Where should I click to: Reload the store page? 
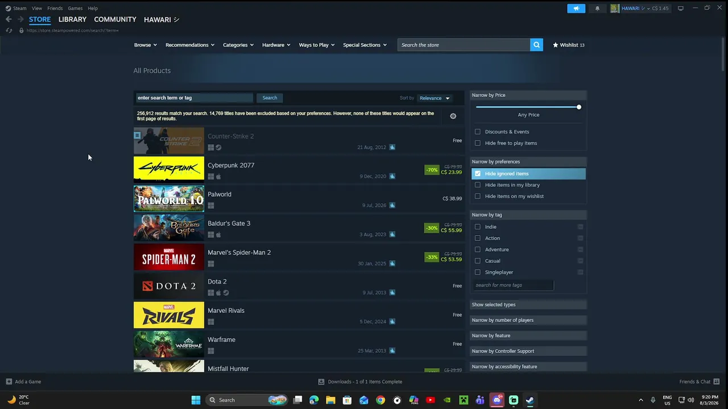pos(9,30)
